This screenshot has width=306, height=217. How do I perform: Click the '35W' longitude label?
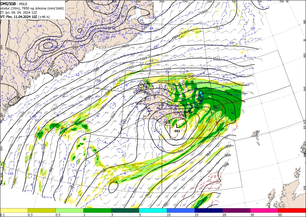(90, 2)
